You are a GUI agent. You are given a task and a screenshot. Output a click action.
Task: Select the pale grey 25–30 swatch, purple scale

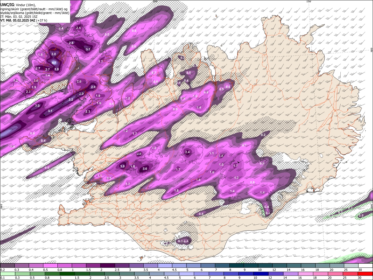coord(351,266)
